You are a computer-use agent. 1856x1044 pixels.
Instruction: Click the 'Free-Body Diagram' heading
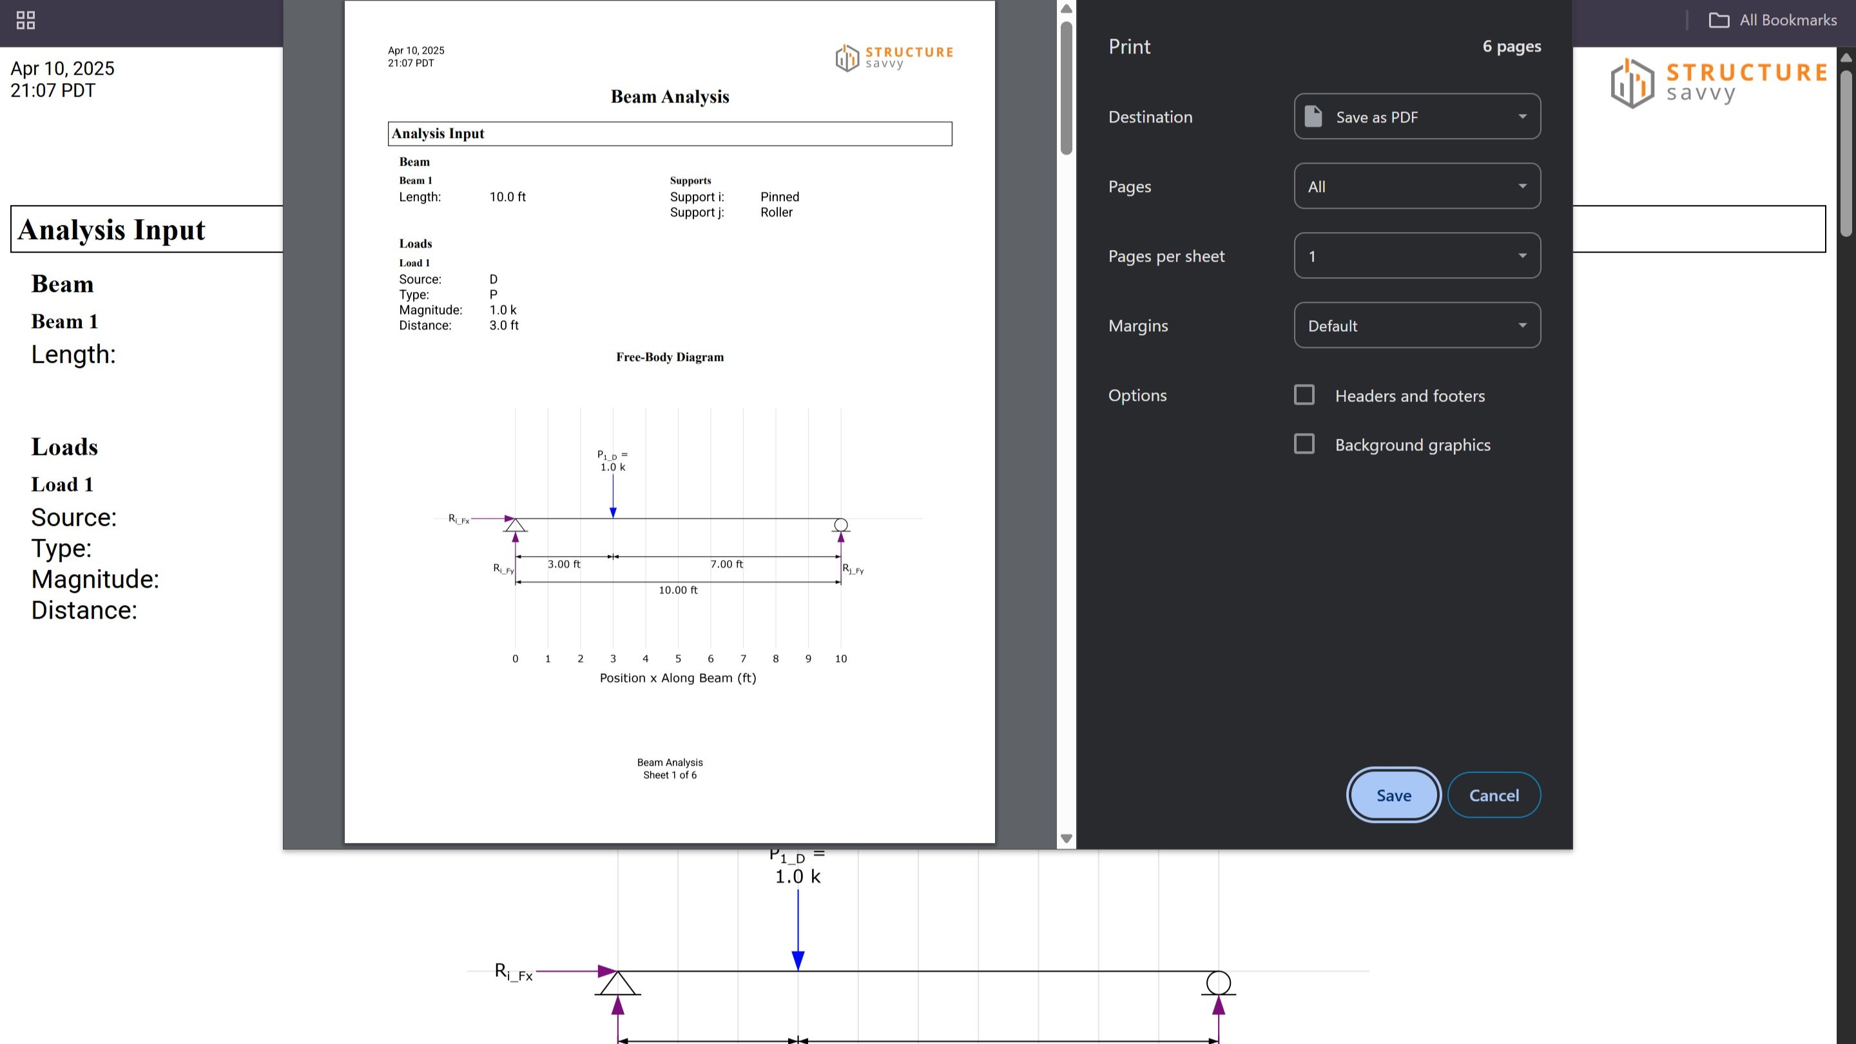pos(670,358)
